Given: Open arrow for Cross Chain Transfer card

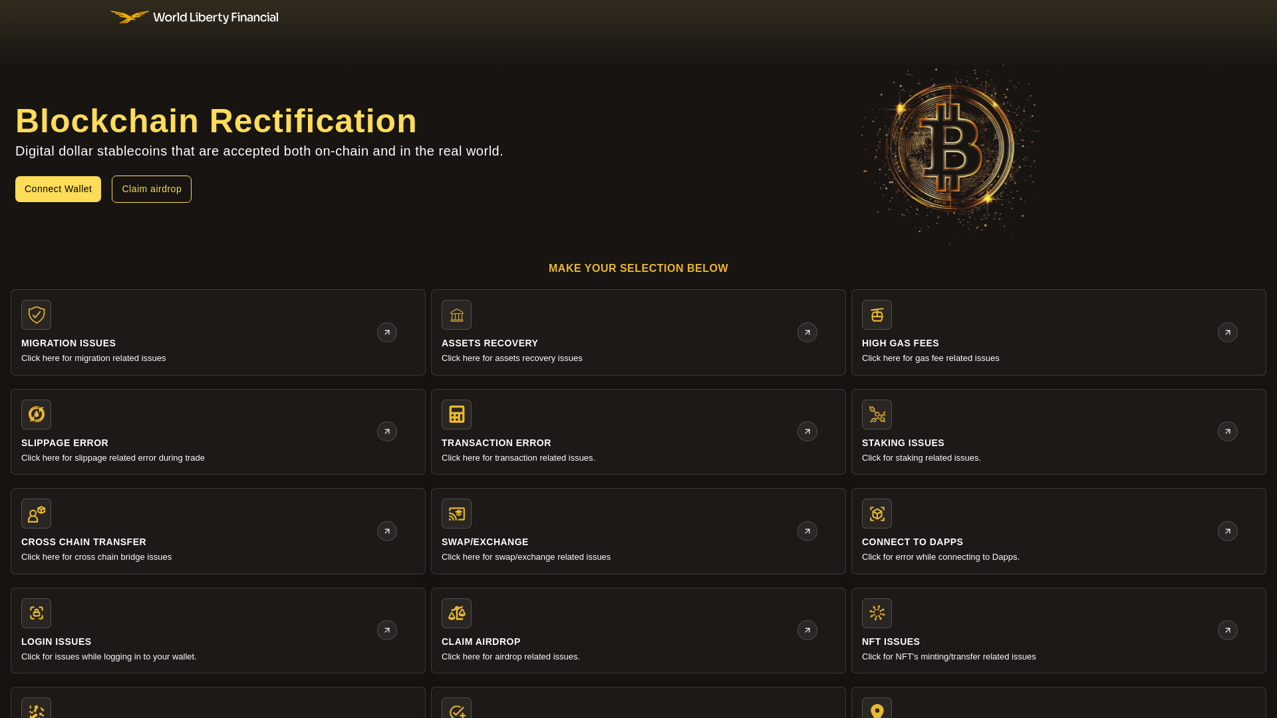Looking at the screenshot, I should (x=387, y=531).
